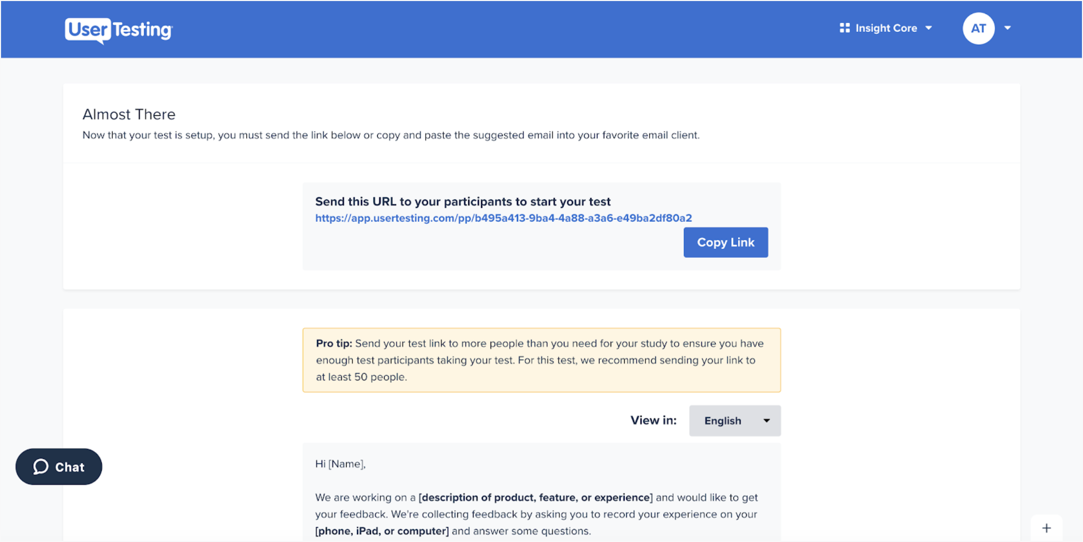Open the AT account avatar
The image size is (1083, 542).
click(x=978, y=29)
